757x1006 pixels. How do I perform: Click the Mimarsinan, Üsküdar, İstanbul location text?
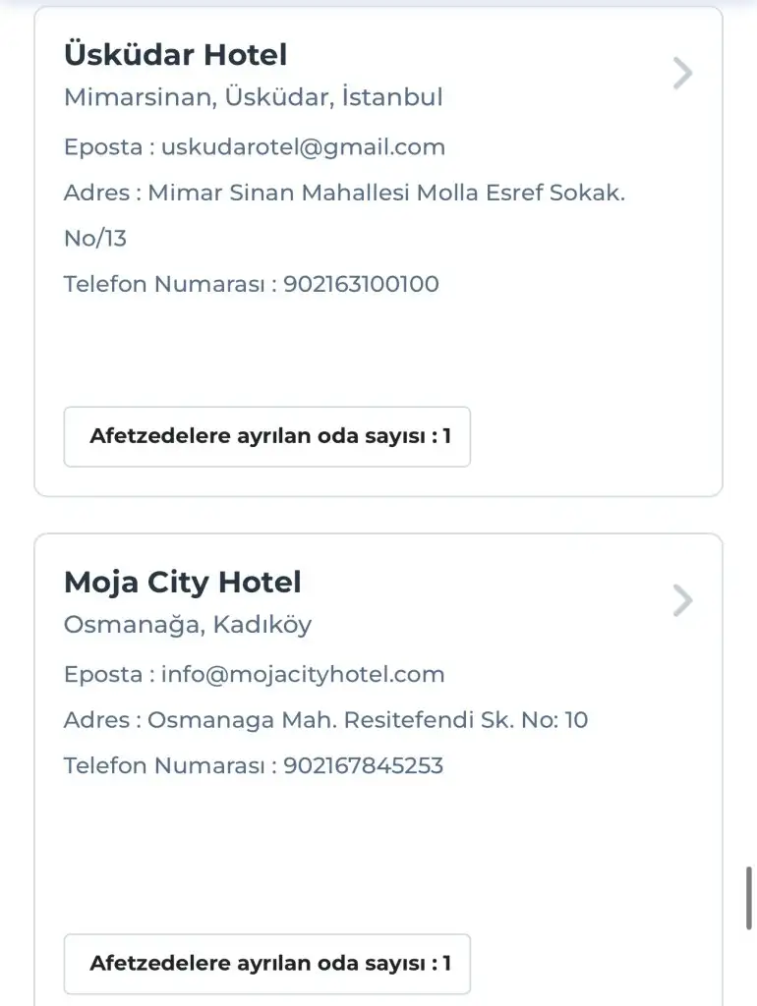tap(253, 97)
